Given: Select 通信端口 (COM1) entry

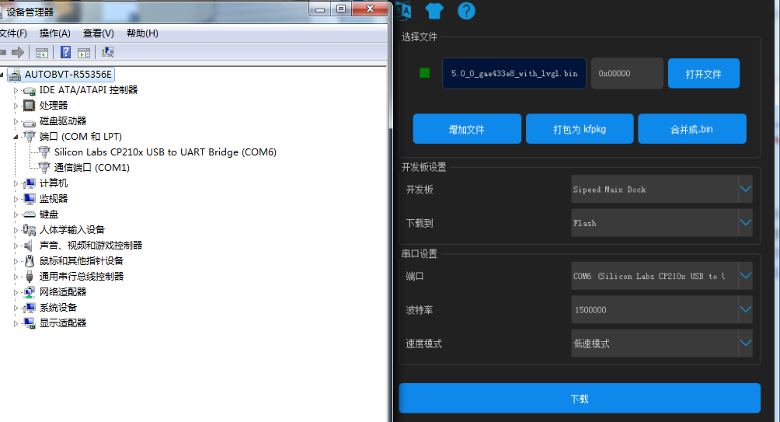Looking at the screenshot, I should click(92, 167).
